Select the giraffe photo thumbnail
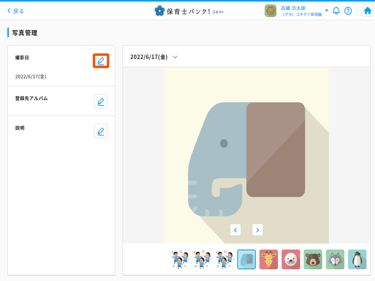This screenshot has width=375, height=281. (269, 259)
